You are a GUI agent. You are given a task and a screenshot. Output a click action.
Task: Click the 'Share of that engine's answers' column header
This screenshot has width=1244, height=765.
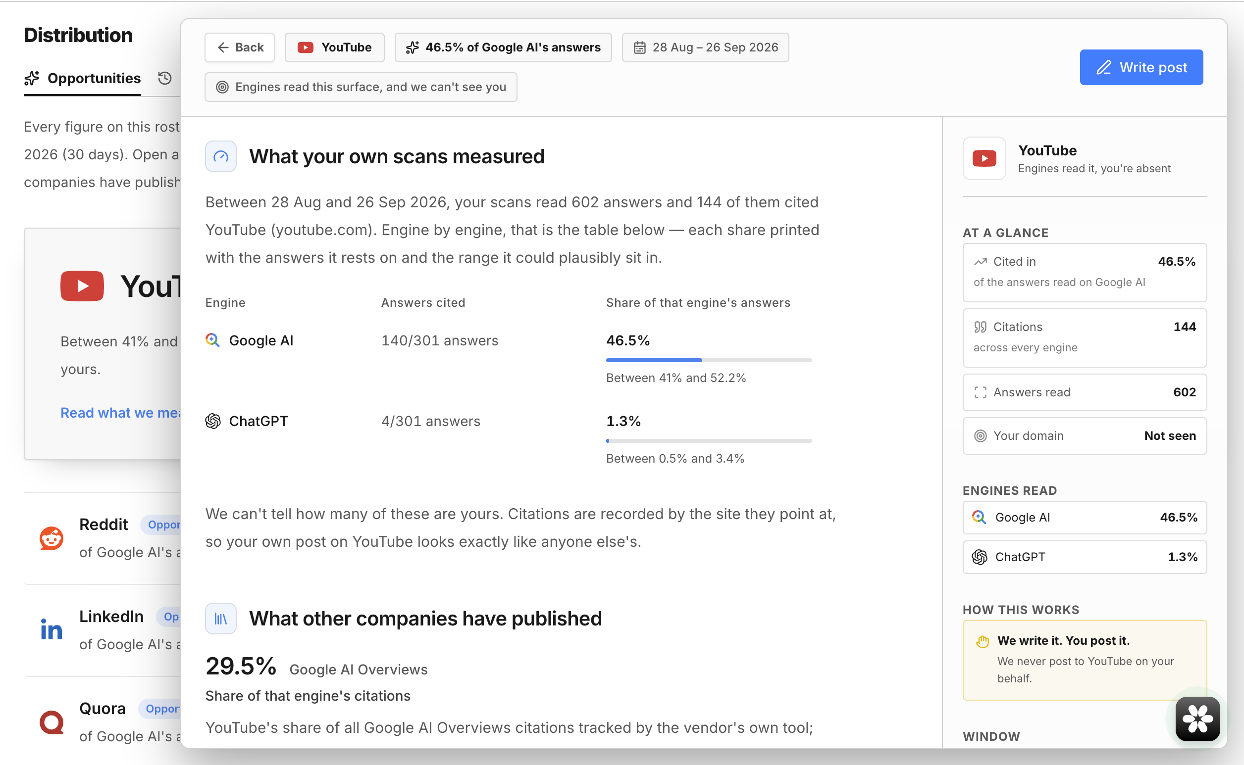click(698, 302)
